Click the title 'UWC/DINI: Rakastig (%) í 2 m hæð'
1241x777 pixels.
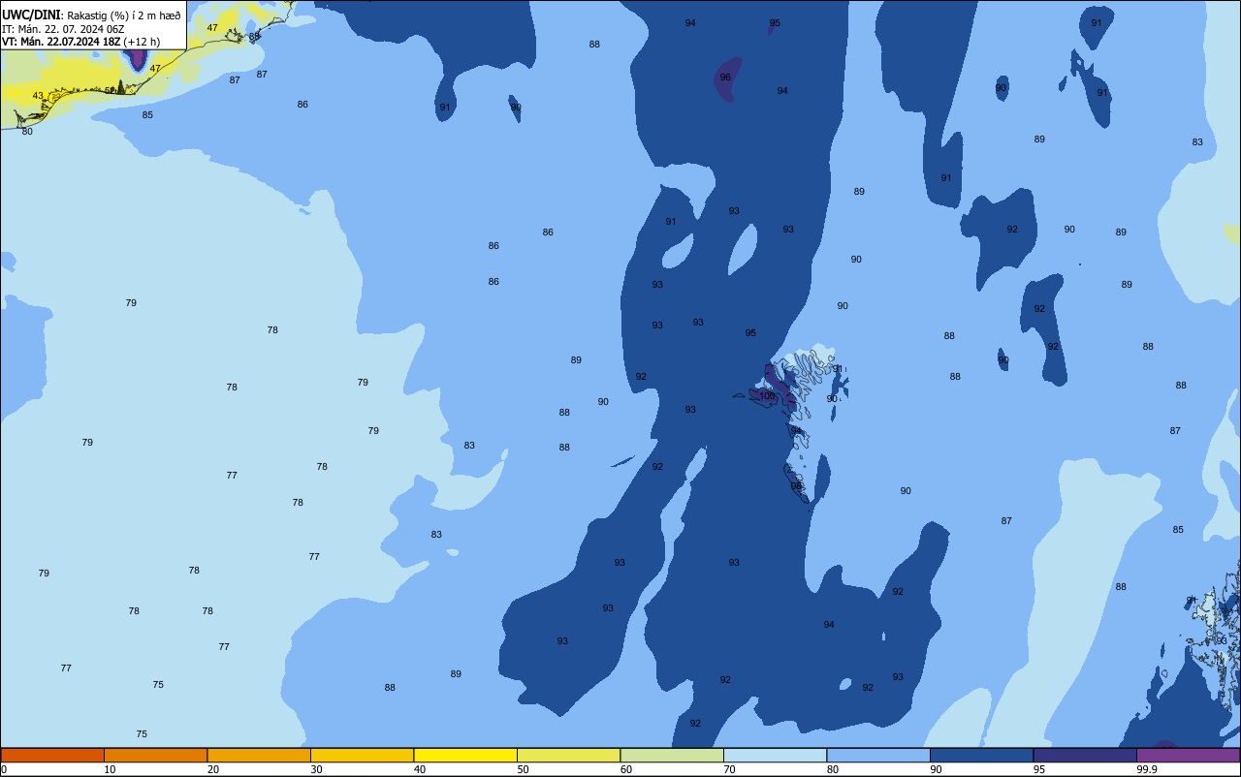(91, 16)
